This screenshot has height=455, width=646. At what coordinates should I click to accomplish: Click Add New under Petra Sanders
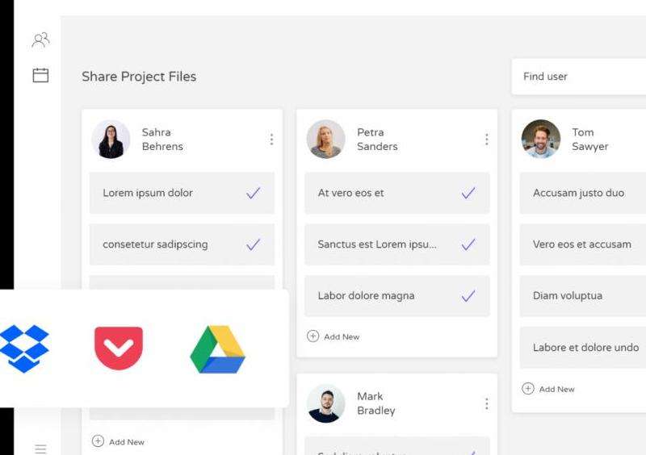[333, 336]
